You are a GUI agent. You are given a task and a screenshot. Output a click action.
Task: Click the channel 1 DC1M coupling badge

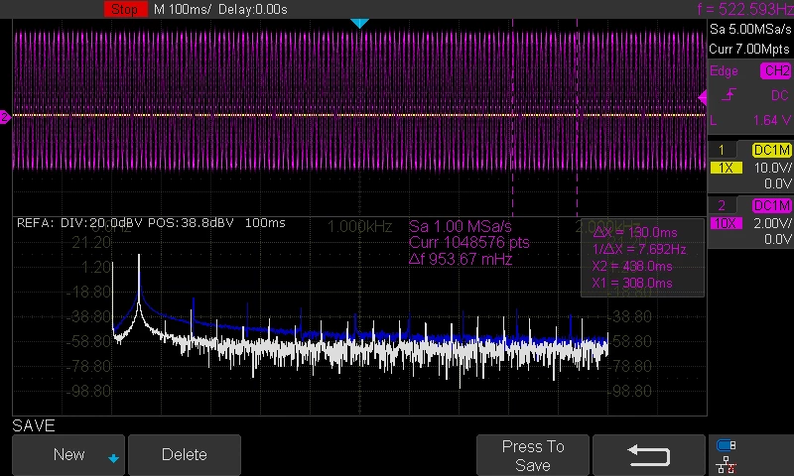(x=771, y=150)
